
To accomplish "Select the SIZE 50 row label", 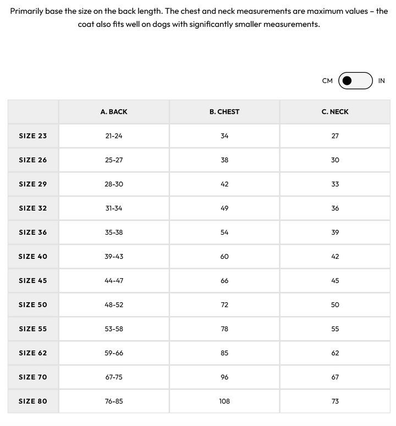I will click(x=33, y=305).
